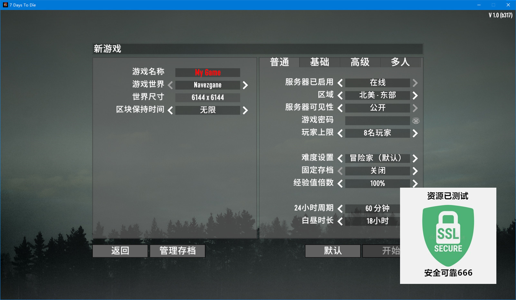This screenshot has height=300, width=516.
Task: Click the 无限 chunk persistence value
Action: click(x=208, y=110)
